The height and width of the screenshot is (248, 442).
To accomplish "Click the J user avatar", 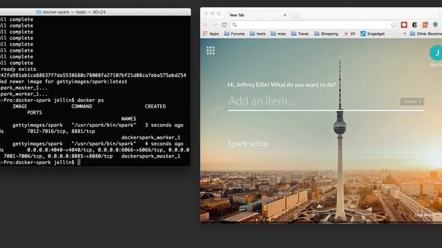I will click(436, 52).
